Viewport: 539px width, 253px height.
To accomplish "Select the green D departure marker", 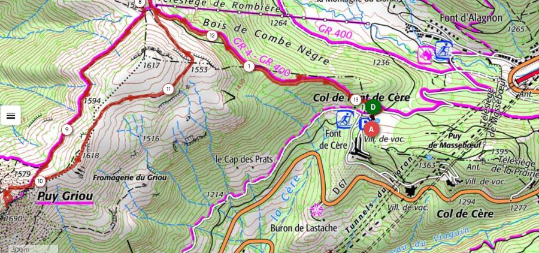I will [x=373, y=107].
